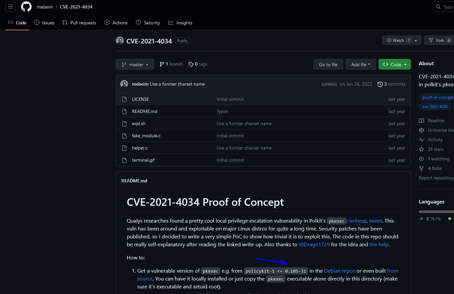The width and height of the screenshot is (454, 294).
Task: Click the search magnifier icon
Action: pos(438,7)
